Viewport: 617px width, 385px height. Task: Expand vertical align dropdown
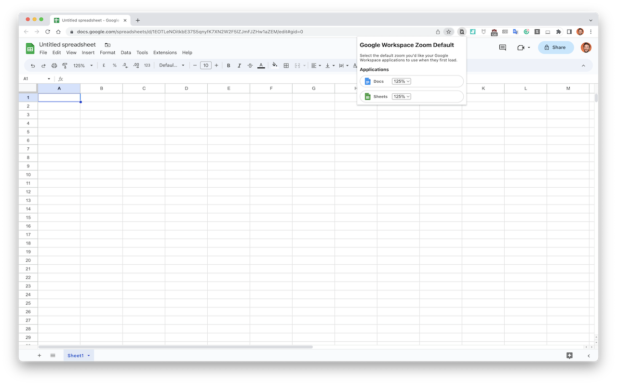(334, 66)
